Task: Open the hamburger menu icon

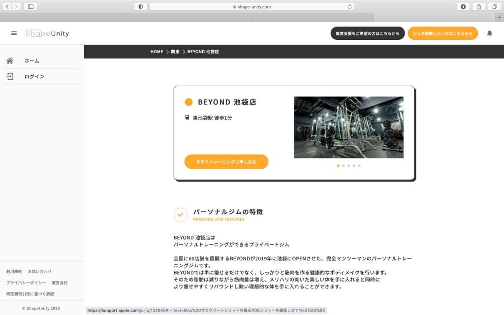Action: click(x=14, y=33)
